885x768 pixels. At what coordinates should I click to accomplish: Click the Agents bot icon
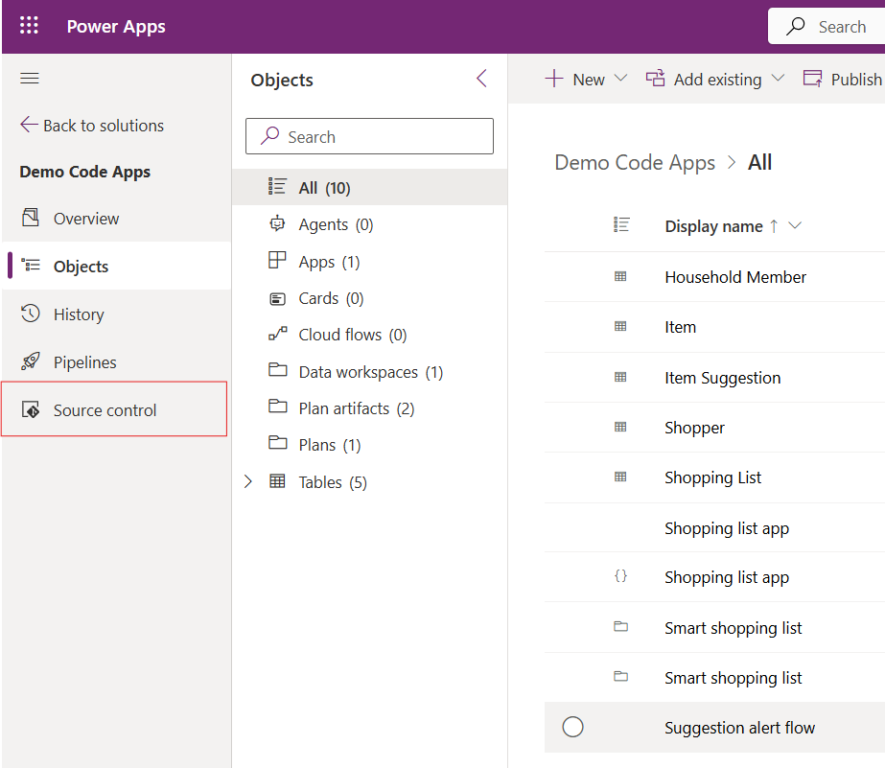click(277, 223)
